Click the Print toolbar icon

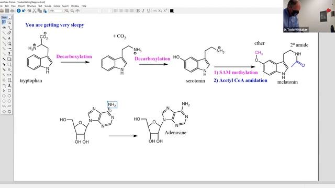coord(13,10)
